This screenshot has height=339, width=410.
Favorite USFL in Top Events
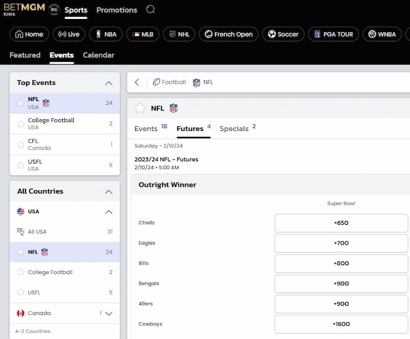20,165
